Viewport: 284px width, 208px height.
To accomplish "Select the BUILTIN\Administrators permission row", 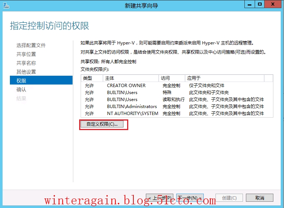I will [177, 107].
